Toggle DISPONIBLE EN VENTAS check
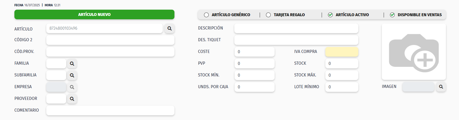 tap(392, 15)
